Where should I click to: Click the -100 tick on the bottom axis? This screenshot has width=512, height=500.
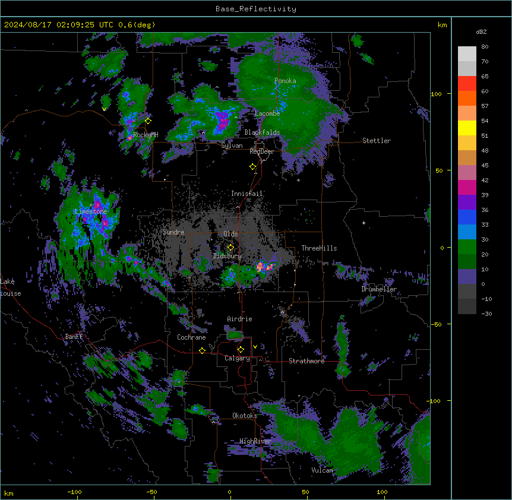pyautogui.click(x=74, y=492)
